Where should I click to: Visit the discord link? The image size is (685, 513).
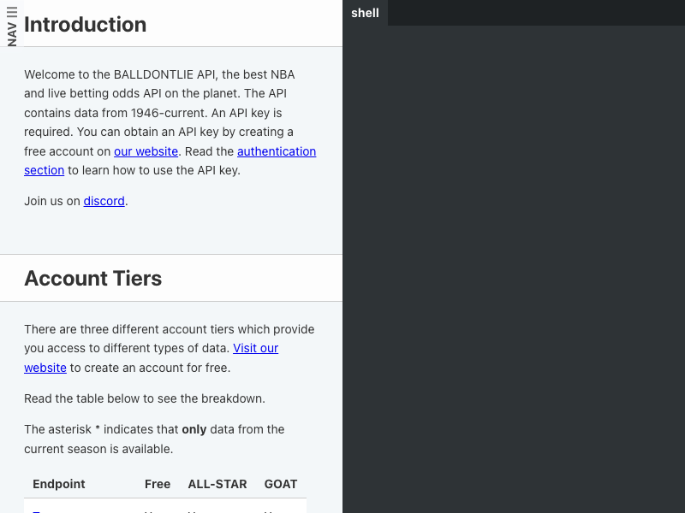pyautogui.click(x=104, y=201)
